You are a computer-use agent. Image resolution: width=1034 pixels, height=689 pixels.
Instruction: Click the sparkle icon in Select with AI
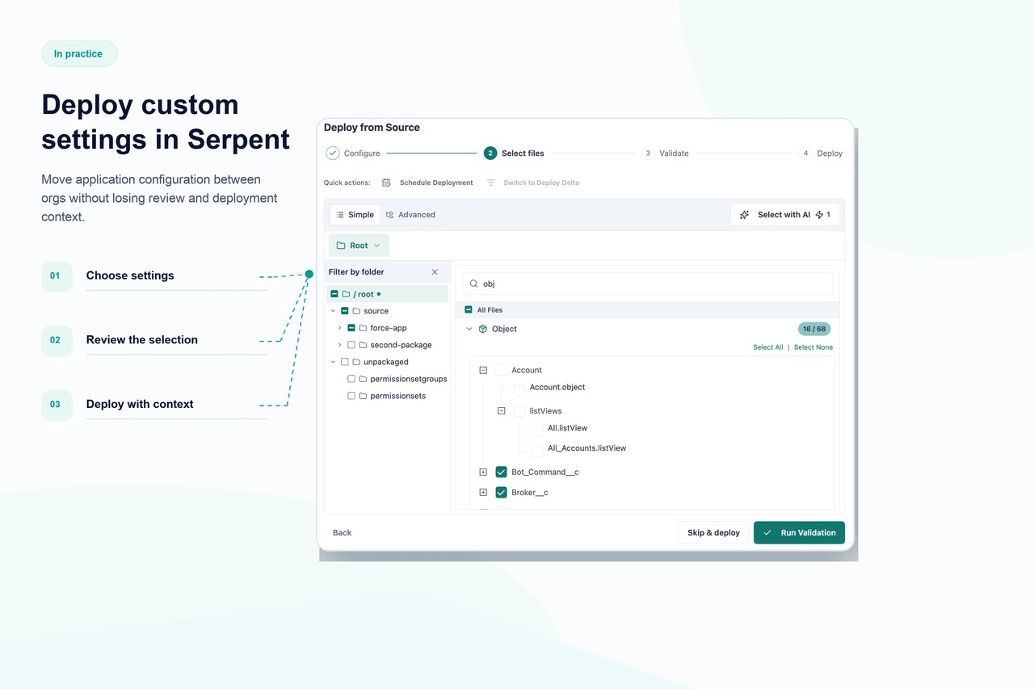[745, 215]
